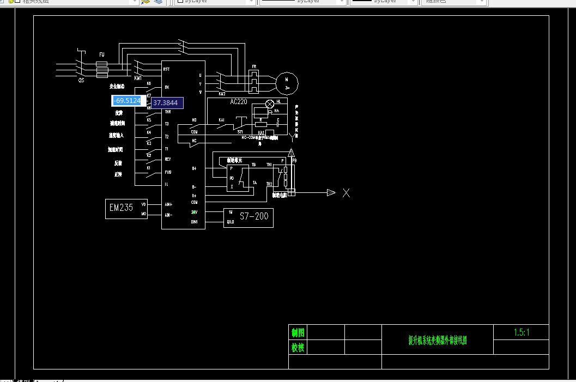Select the green drawing title text

(x=438, y=340)
